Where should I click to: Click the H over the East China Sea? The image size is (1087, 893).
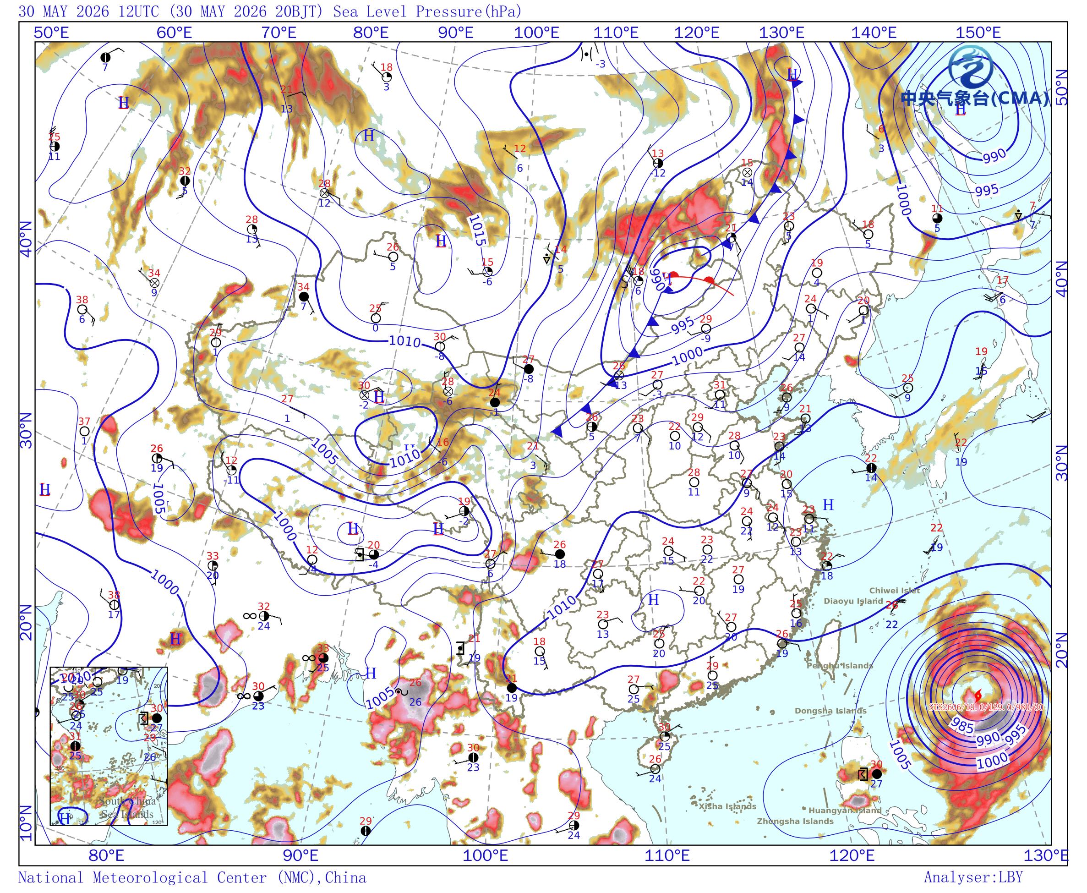tap(827, 504)
